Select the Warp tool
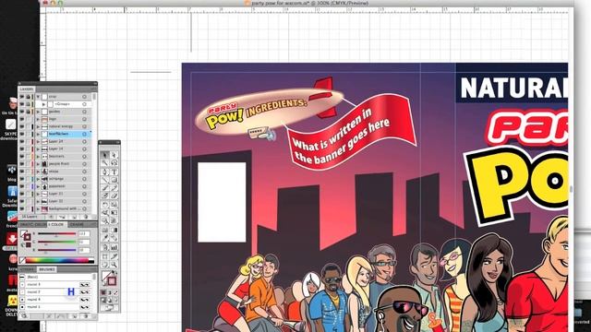 (x=105, y=213)
